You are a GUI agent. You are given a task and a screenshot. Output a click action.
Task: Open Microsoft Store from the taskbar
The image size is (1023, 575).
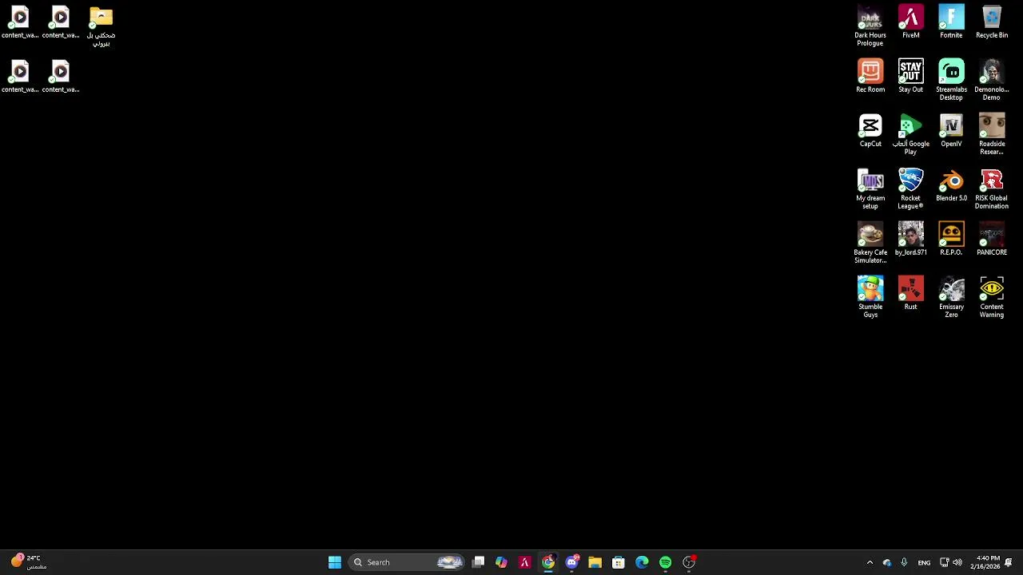[619, 562]
